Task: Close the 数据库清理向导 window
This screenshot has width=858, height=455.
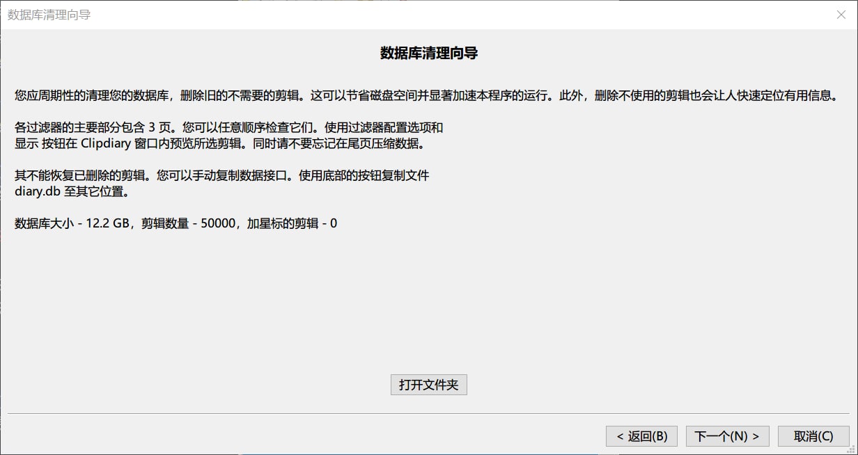Action: click(x=841, y=15)
